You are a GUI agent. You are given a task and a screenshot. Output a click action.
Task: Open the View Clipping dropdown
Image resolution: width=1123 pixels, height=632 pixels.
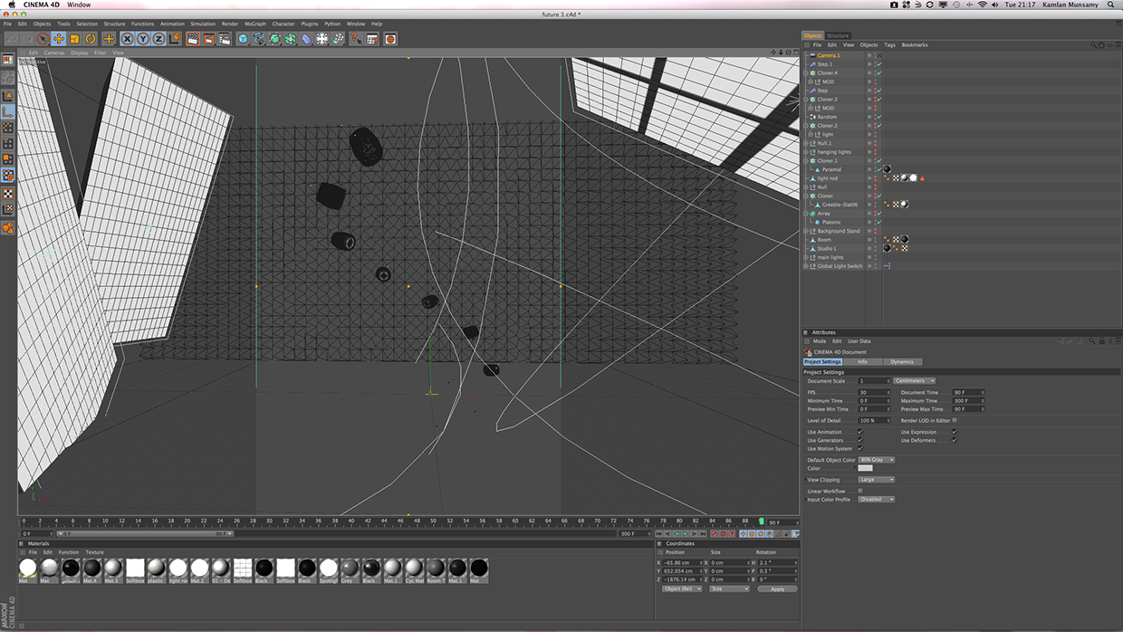(x=875, y=480)
